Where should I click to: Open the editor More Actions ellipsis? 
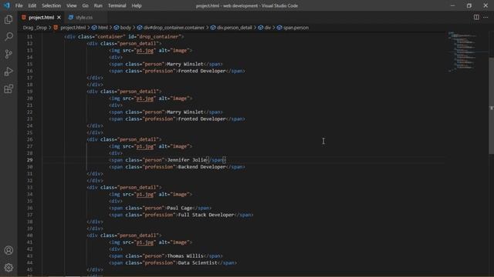click(x=486, y=17)
